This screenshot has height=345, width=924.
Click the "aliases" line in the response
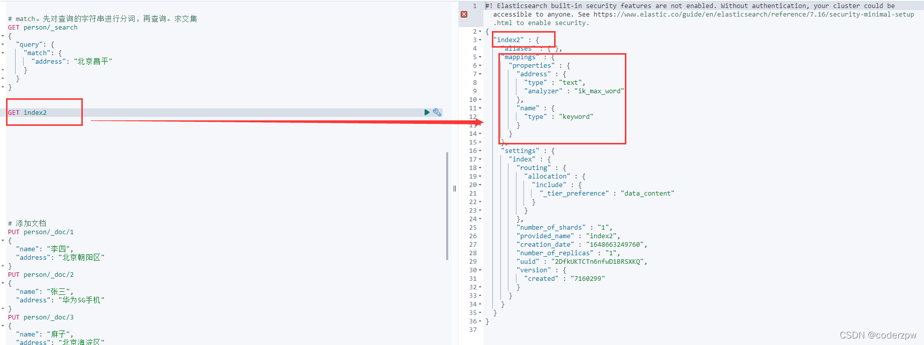tap(532, 49)
